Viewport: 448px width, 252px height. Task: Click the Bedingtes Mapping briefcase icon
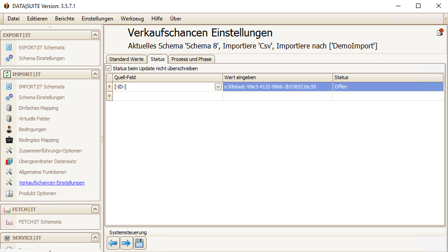click(x=9, y=140)
